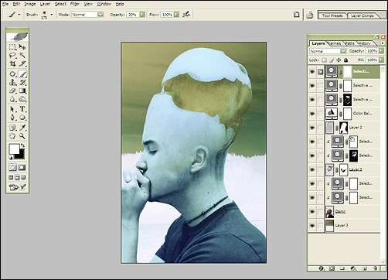Image resolution: width=388 pixels, height=280 pixels.
Task: Select the Ellipse shape tool
Action: pos(22,118)
